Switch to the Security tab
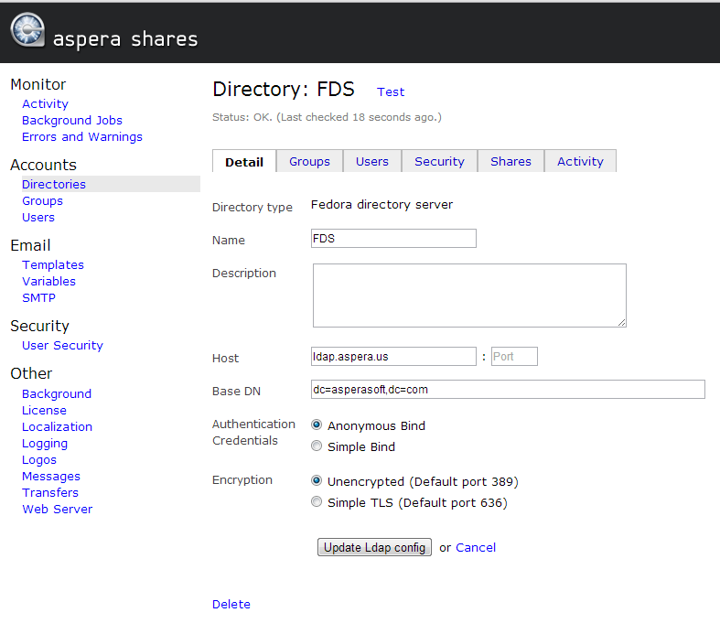The width and height of the screenshot is (720, 634). tap(439, 162)
